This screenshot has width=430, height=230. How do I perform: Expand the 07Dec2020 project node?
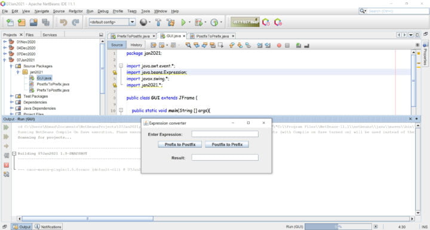click(5, 54)
